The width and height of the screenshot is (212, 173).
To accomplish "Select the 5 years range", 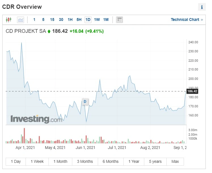I will point(155,161).
